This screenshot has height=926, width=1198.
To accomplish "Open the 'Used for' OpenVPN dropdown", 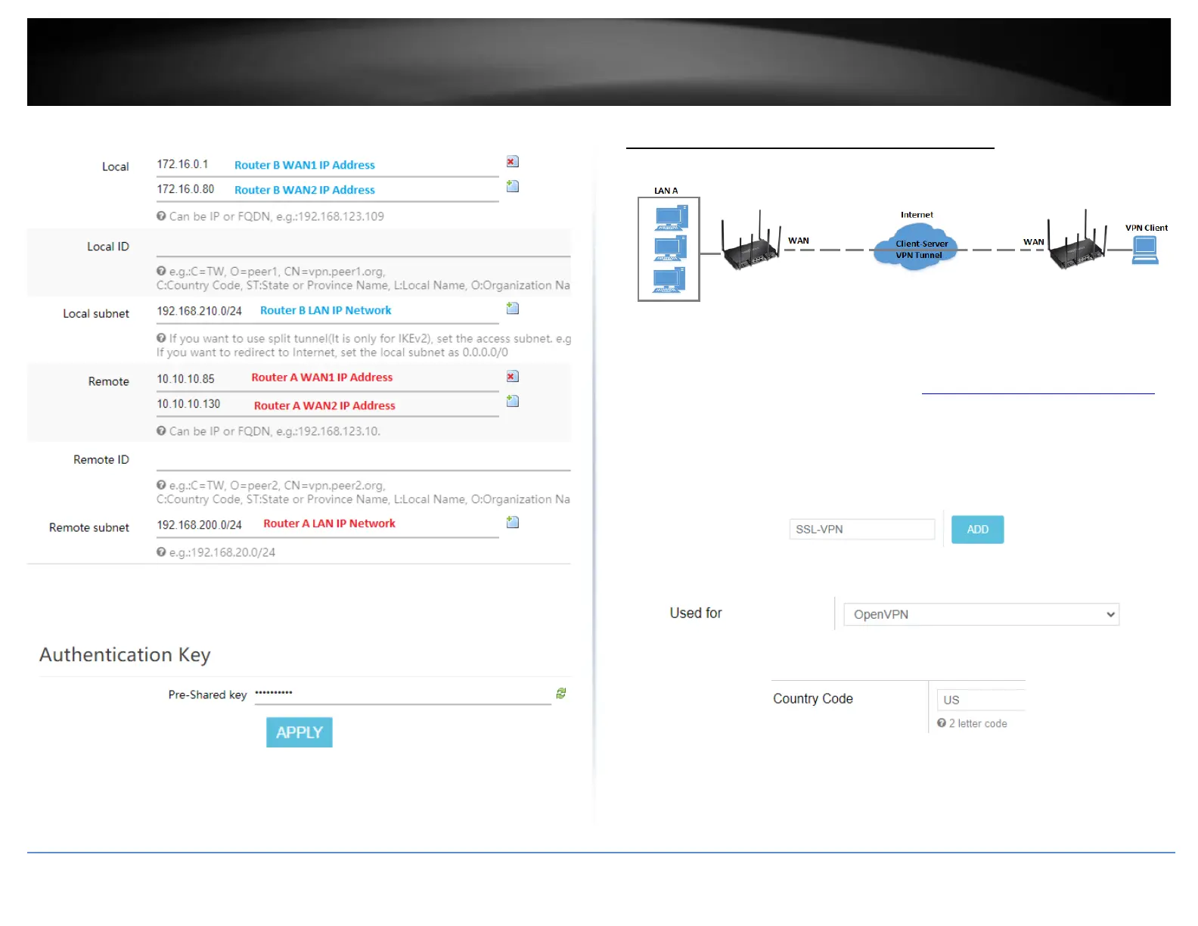I will [981, 614].
